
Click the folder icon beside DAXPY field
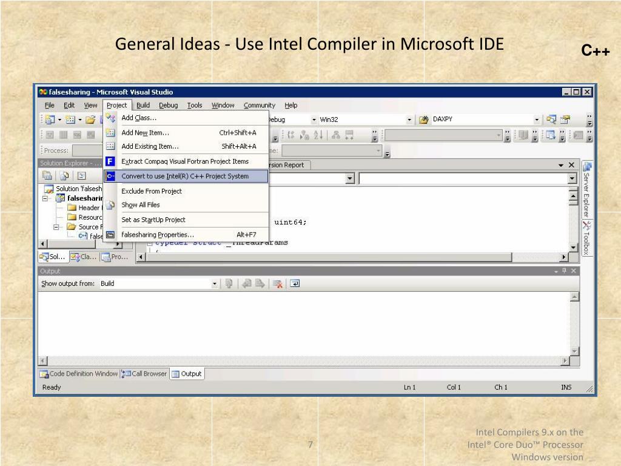pos(423,120)
